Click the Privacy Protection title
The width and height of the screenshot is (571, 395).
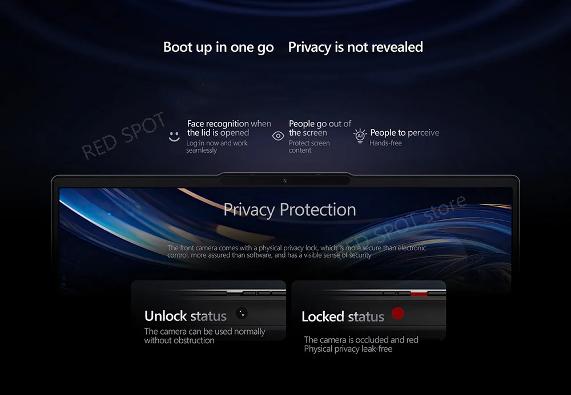coord(289,210)
